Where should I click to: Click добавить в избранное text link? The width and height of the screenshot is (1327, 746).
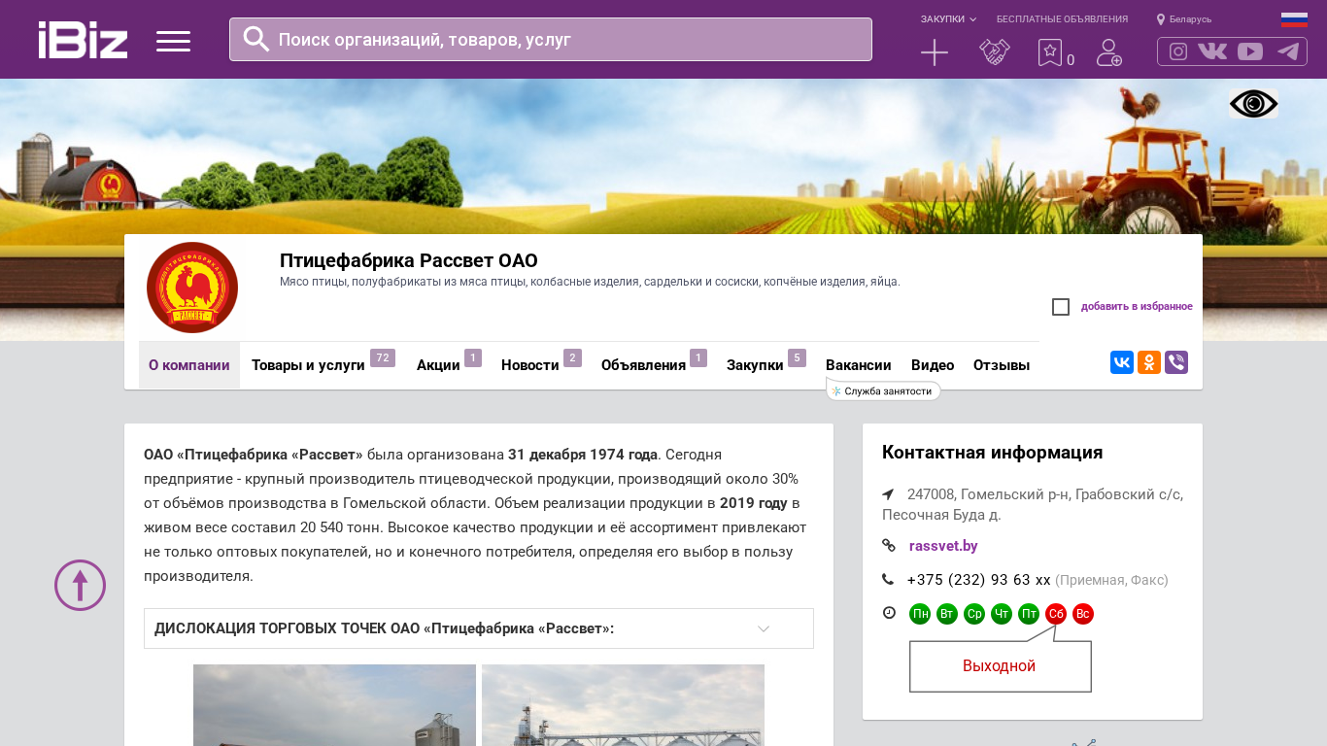(1137, 307)
